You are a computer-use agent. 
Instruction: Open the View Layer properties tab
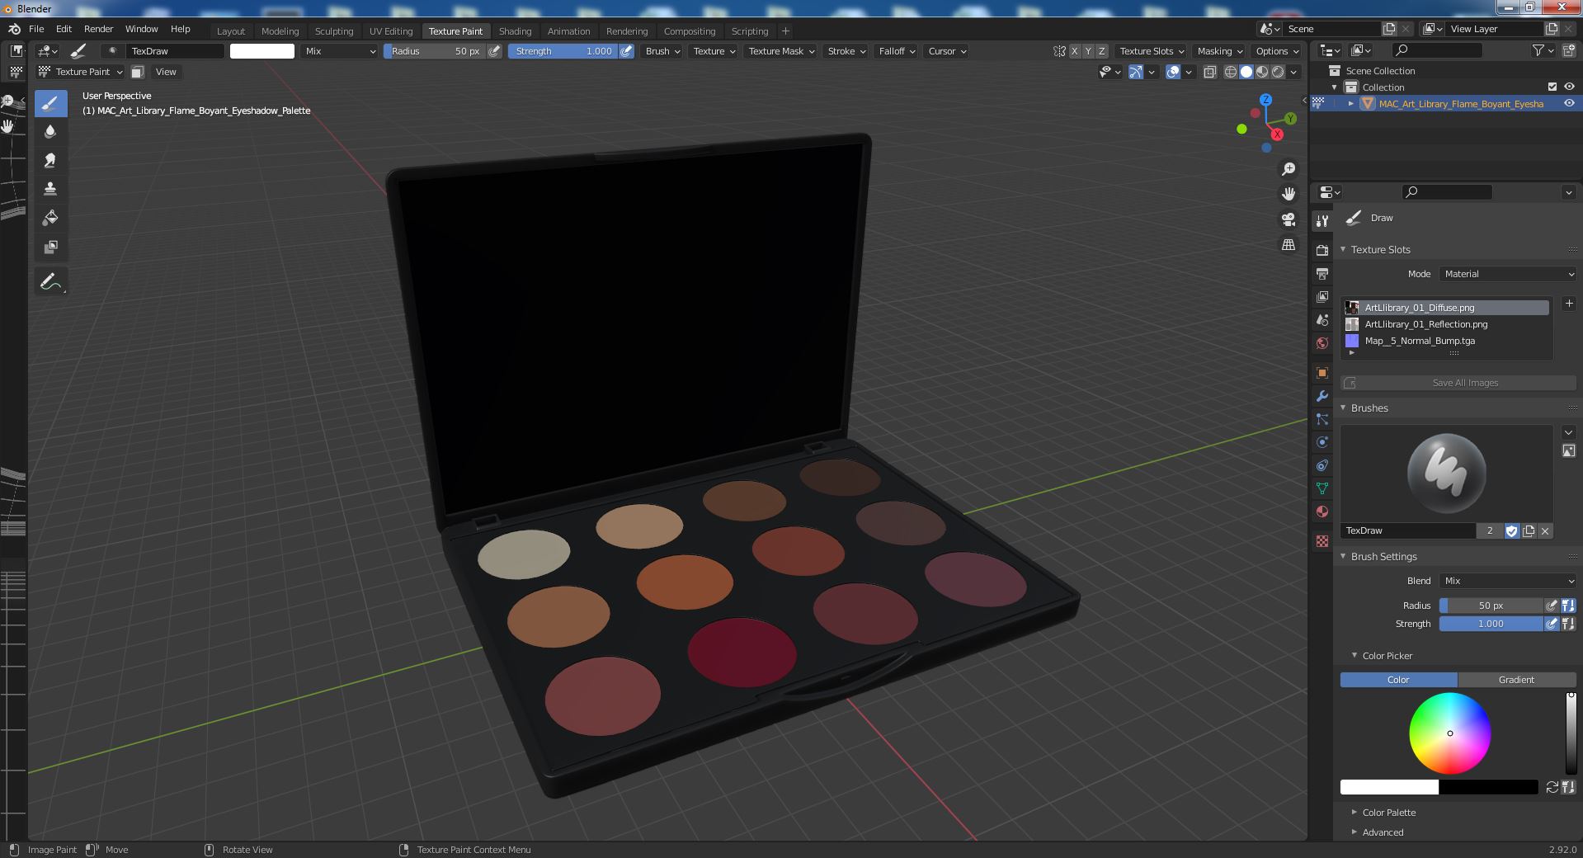1322,296
